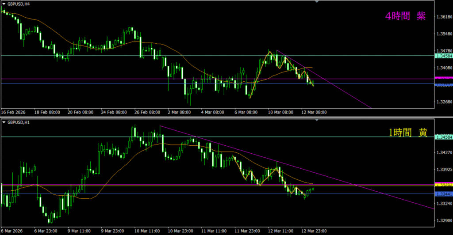Viewport: 453px width, 235px height.
Task: Click the 1.36180 level on H4 price scale
Action: (x=443, y=17)
